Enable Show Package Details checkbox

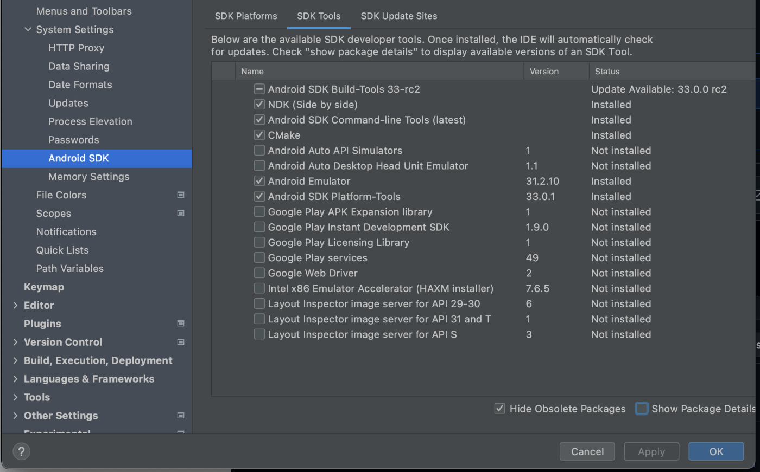click(642, 409)
